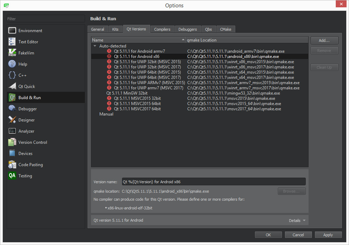Open the Version Control category
349x245 pixels.
33,142
